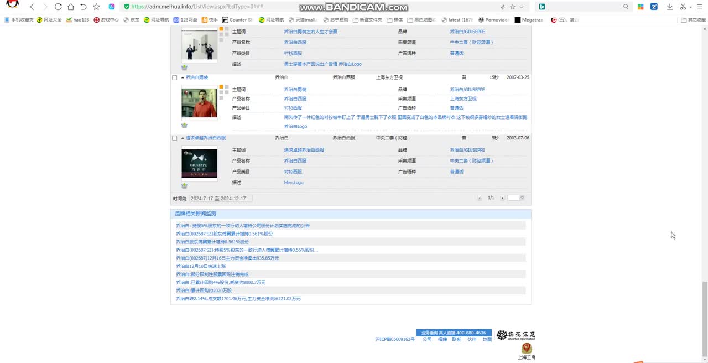The height and width of the screenshot is (363, 708).
Task: Click orange square beside red-shirt thumbnail
Action: (221, 87)
